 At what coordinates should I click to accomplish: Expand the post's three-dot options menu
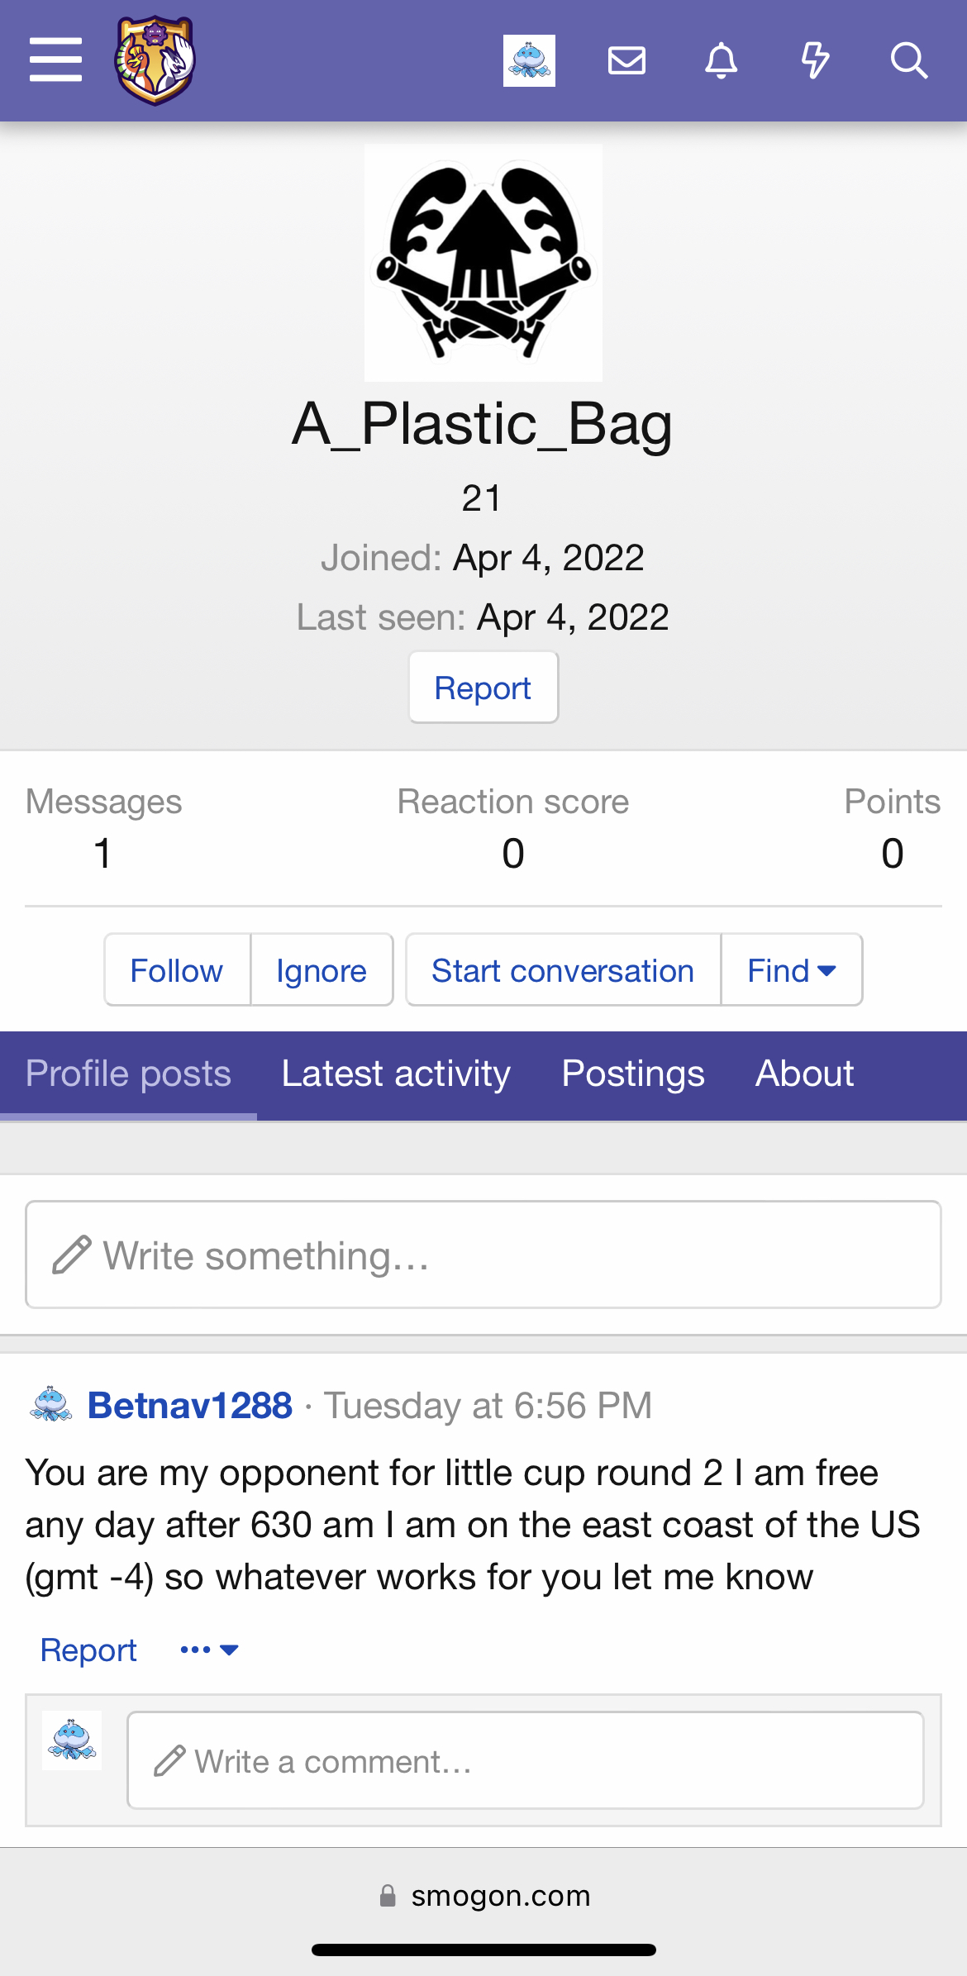208,1650
